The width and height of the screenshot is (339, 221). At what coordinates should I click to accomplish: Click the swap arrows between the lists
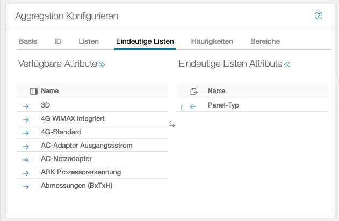[x=172, y=124]
